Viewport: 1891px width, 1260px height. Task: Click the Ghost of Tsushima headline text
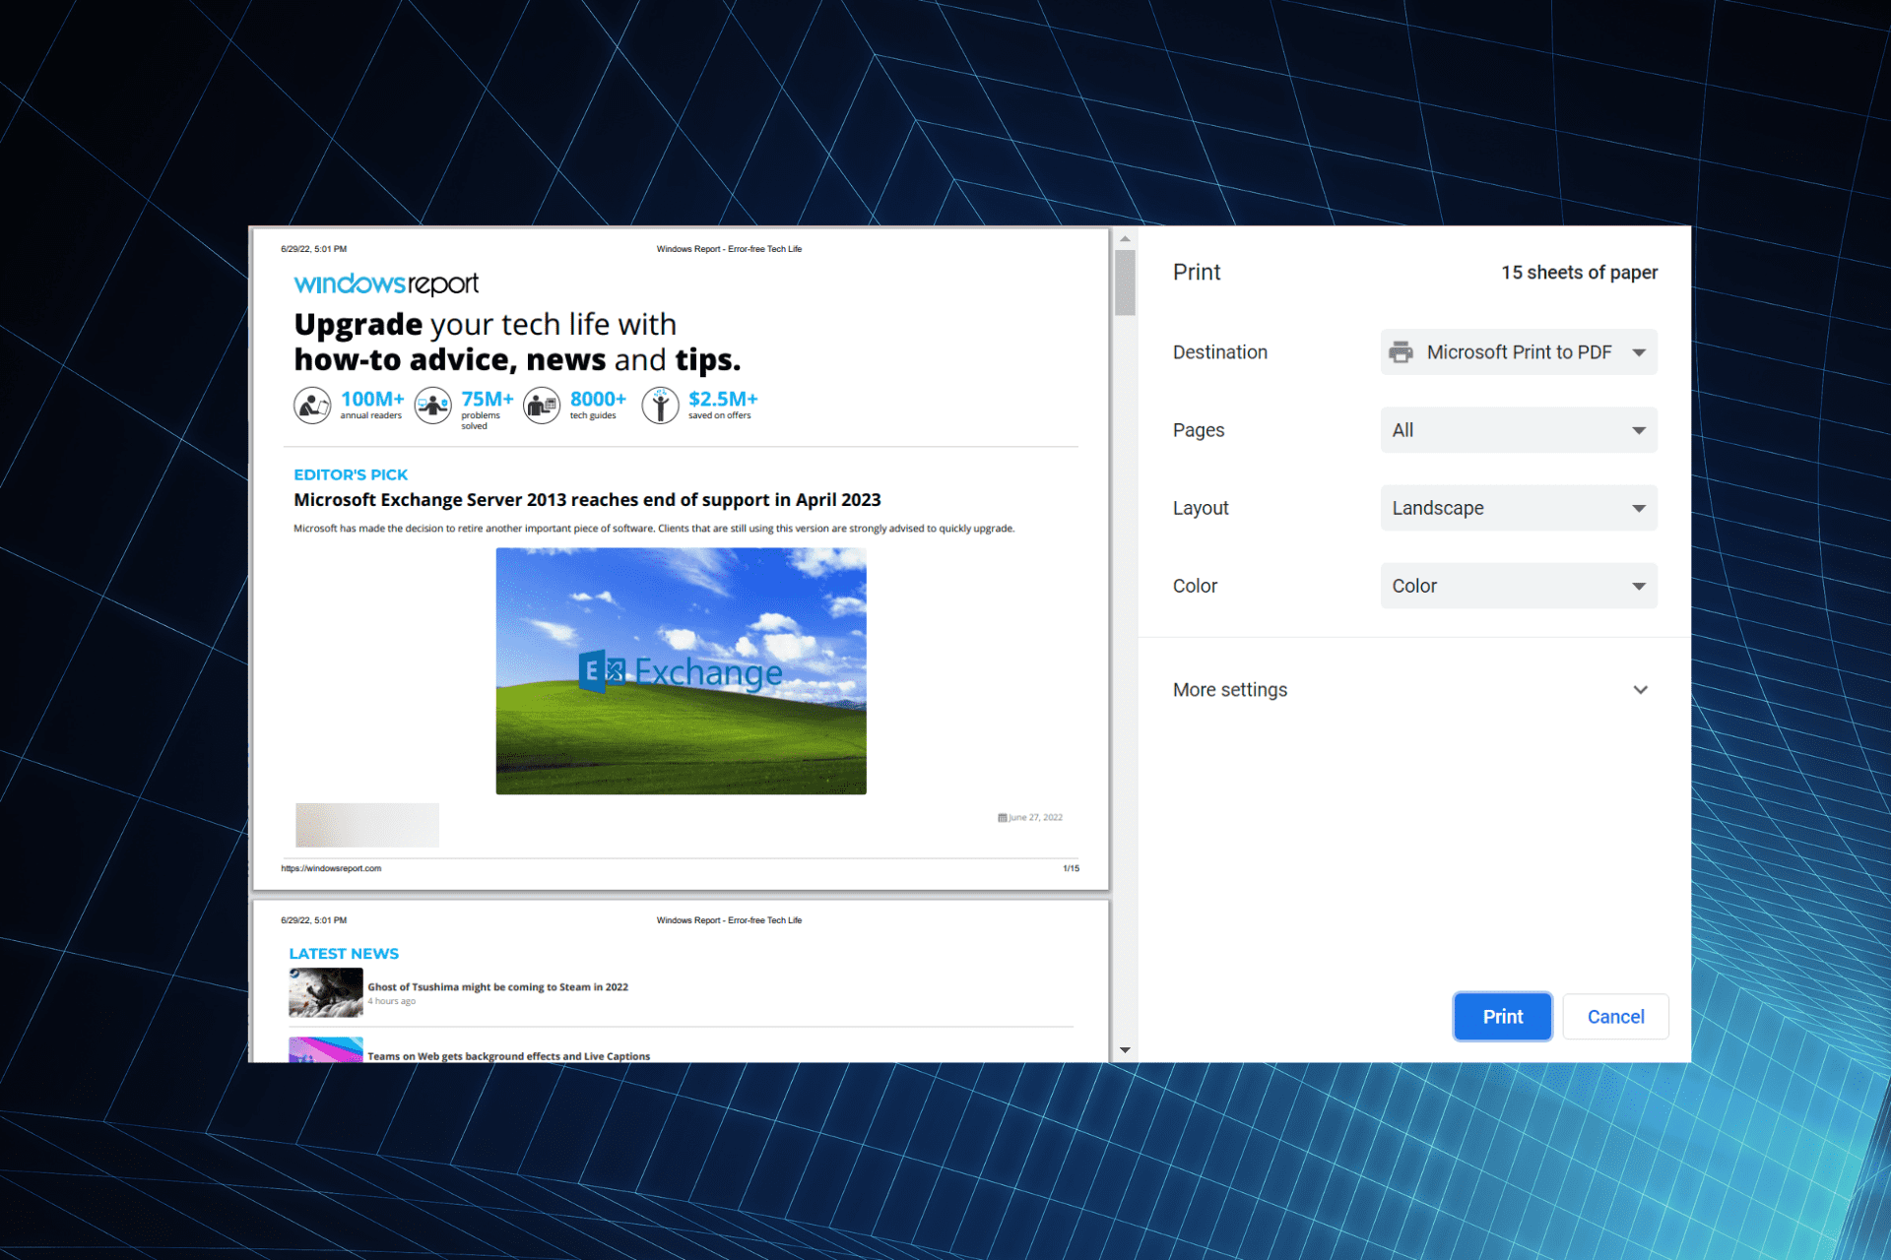click(x=497, y=986)
